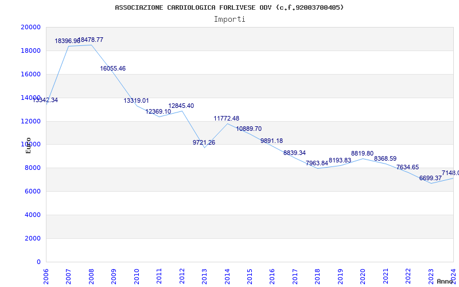Click the y-axis tick 20000
The height and width of the screenshot is (287, 459).
(30, 27)
